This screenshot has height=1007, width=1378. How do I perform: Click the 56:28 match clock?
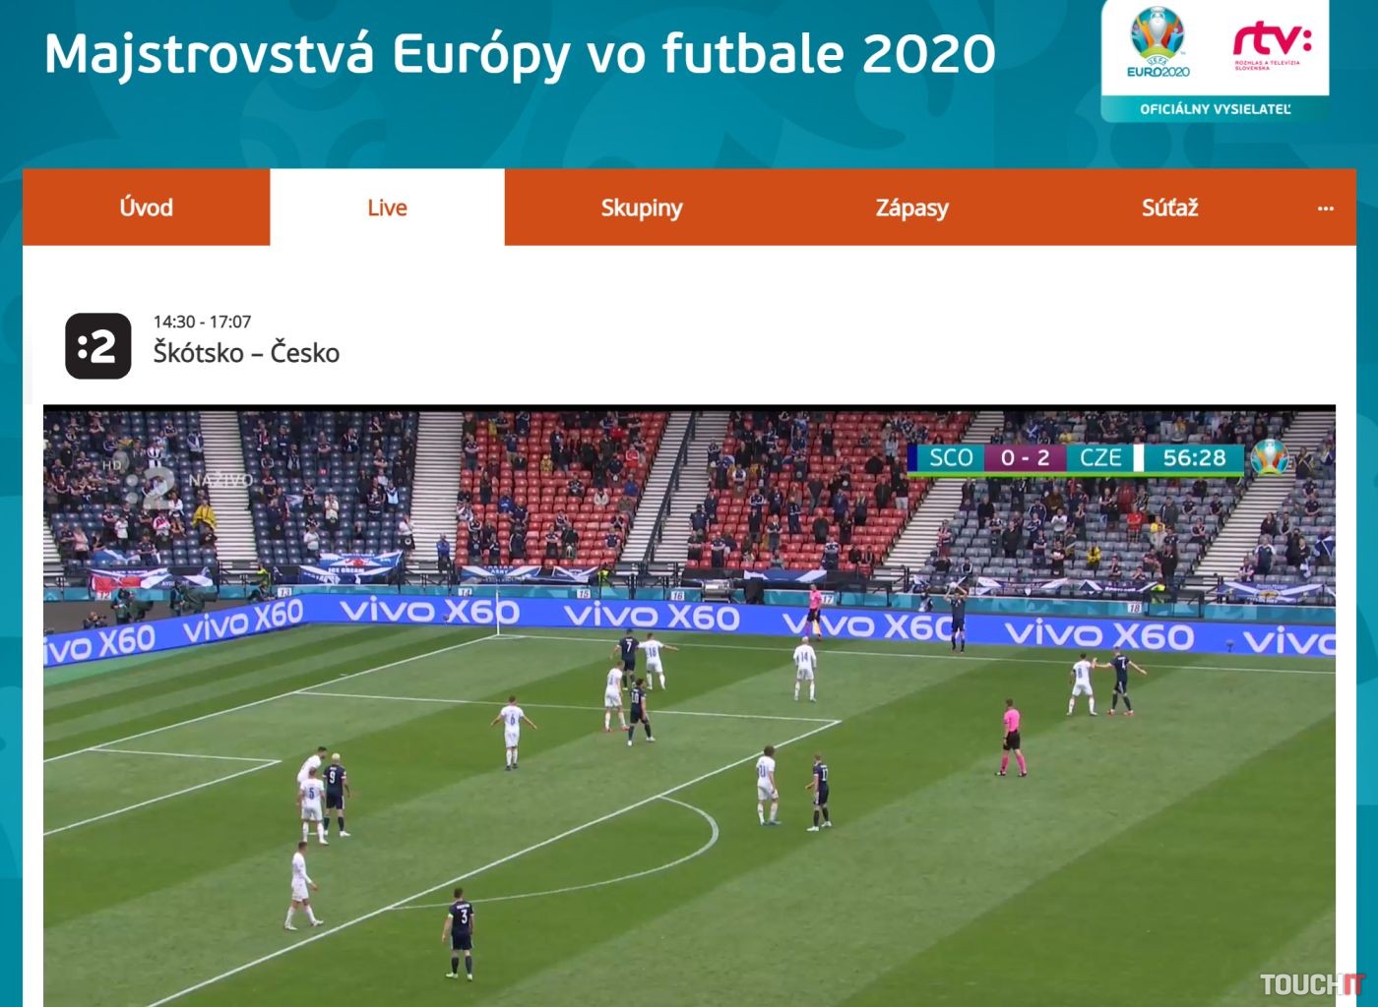[x=1194, y=458]
